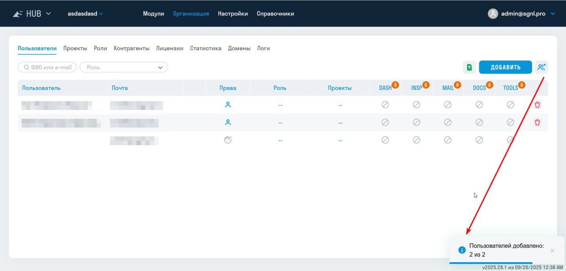The width and height of the screenshot is (566, 271).
Task: Click the orange badge on DASH
Action: click(395, 85)
